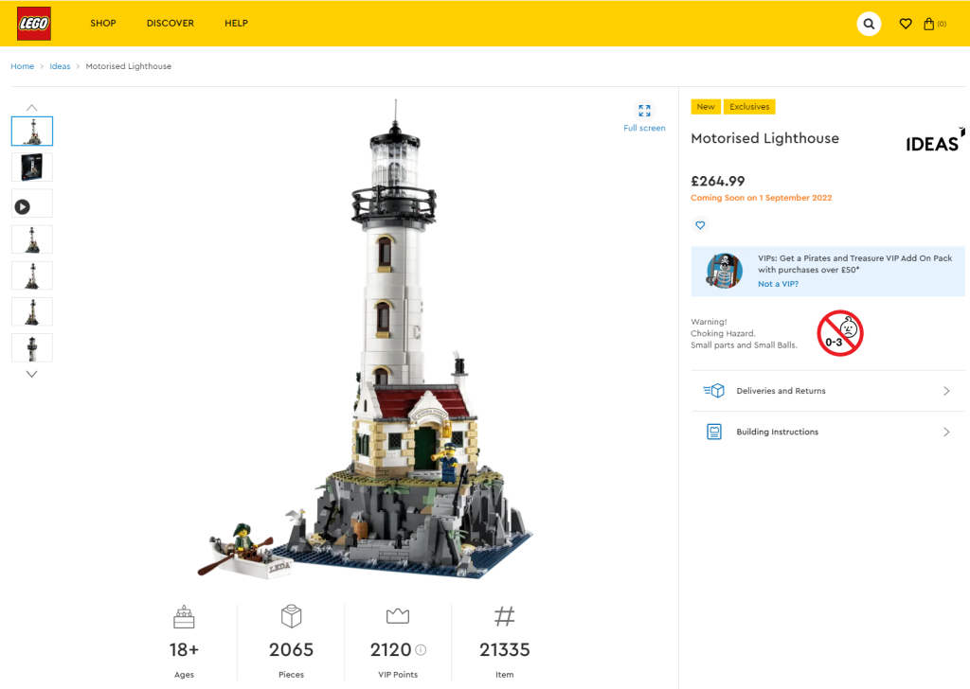Open the shopping bag icon
Screen dimensions: 970x689
tap(928, 24)
